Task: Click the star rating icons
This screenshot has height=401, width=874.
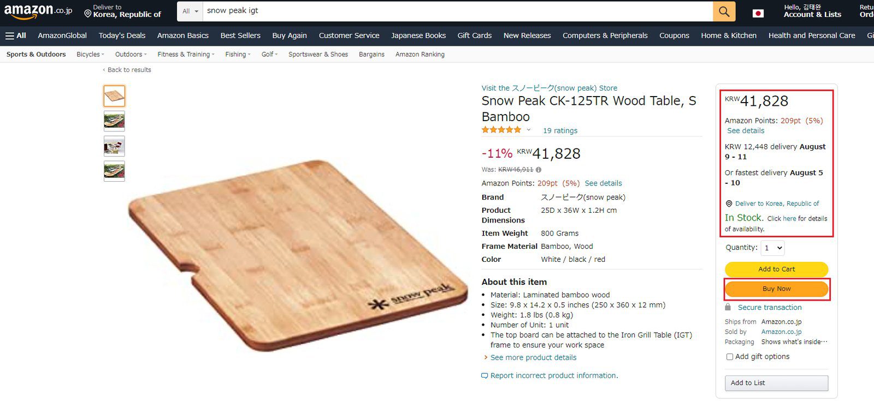Action: click(x=501, y=130)
